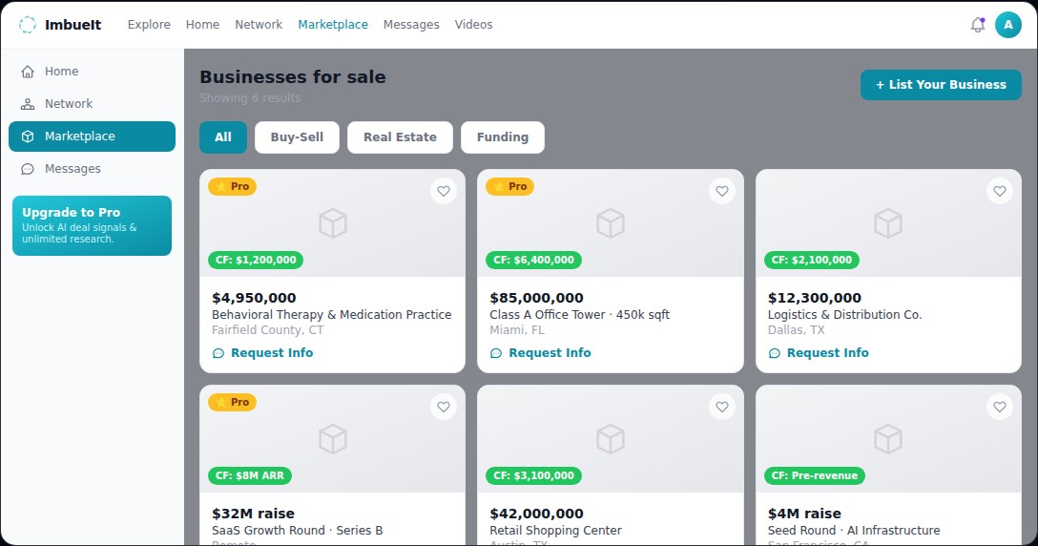Favorite the Logistics & Distribution Co. heart
This screenshot has height=546, width=1038.
[1000, 191]
